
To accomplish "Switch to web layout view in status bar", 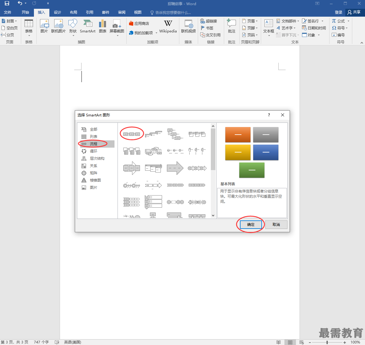I will 302,342.
